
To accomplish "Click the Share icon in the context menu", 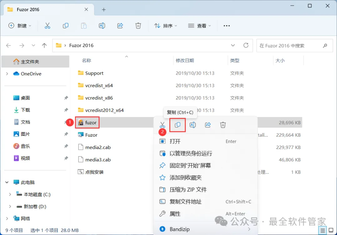I will coord(208,125).
